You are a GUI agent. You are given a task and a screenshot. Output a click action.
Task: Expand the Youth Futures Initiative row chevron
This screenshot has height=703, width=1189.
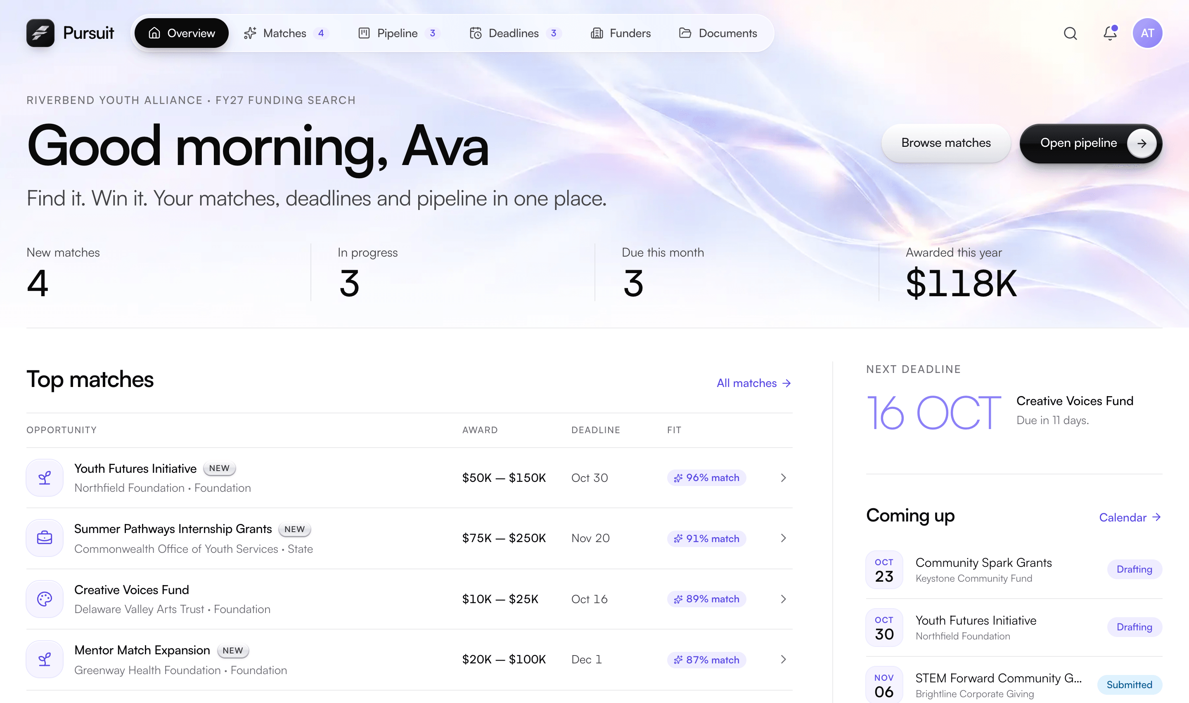(783, 477)
